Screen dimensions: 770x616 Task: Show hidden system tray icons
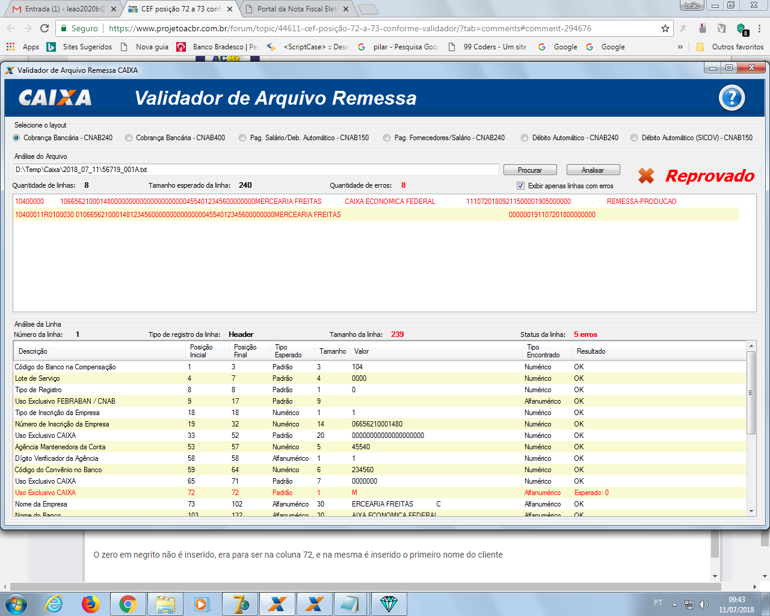(674, 605)
